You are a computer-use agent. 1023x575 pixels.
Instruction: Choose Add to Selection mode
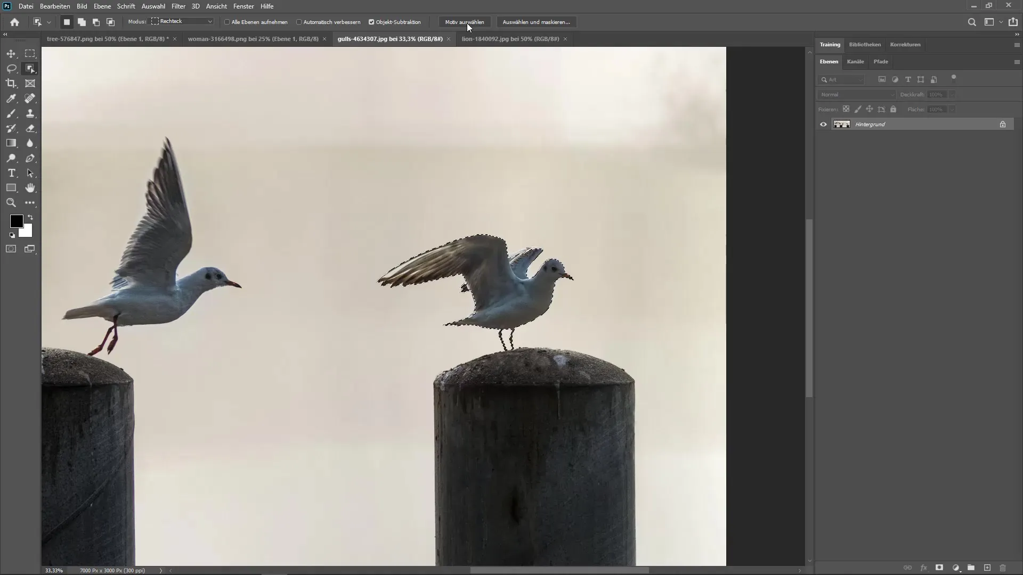point(82,22)
